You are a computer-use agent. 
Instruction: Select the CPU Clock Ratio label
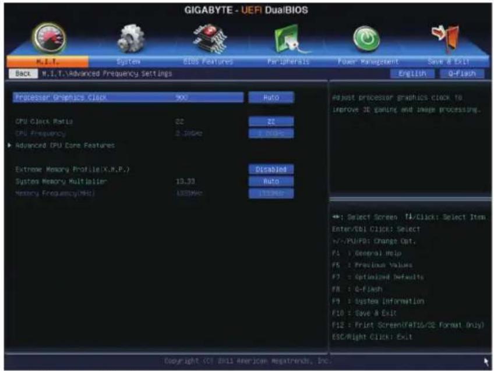(x=44, y=121)
